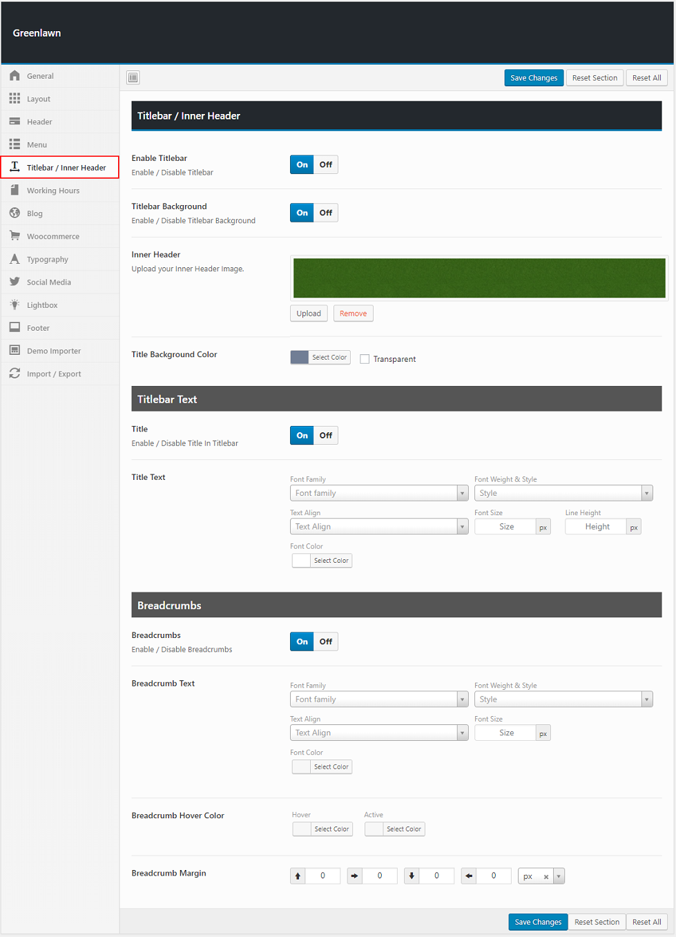
Task: Click the Layout grid icon
Action: pyautogui.click(x=15, y=99)
